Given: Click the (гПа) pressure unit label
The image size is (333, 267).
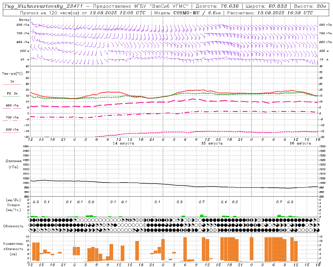Looking at the screenshot, I should click(x=13, y=167).
